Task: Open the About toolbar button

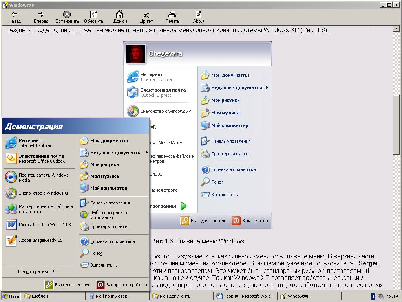Action: 198,17
